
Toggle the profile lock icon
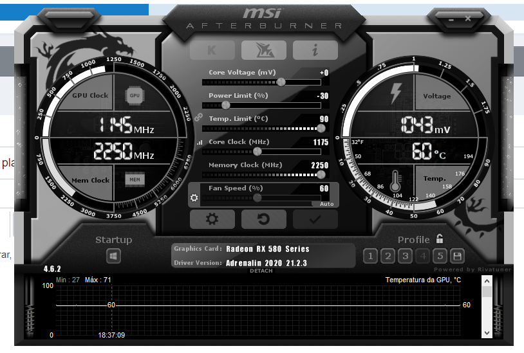tap(440, 239)
